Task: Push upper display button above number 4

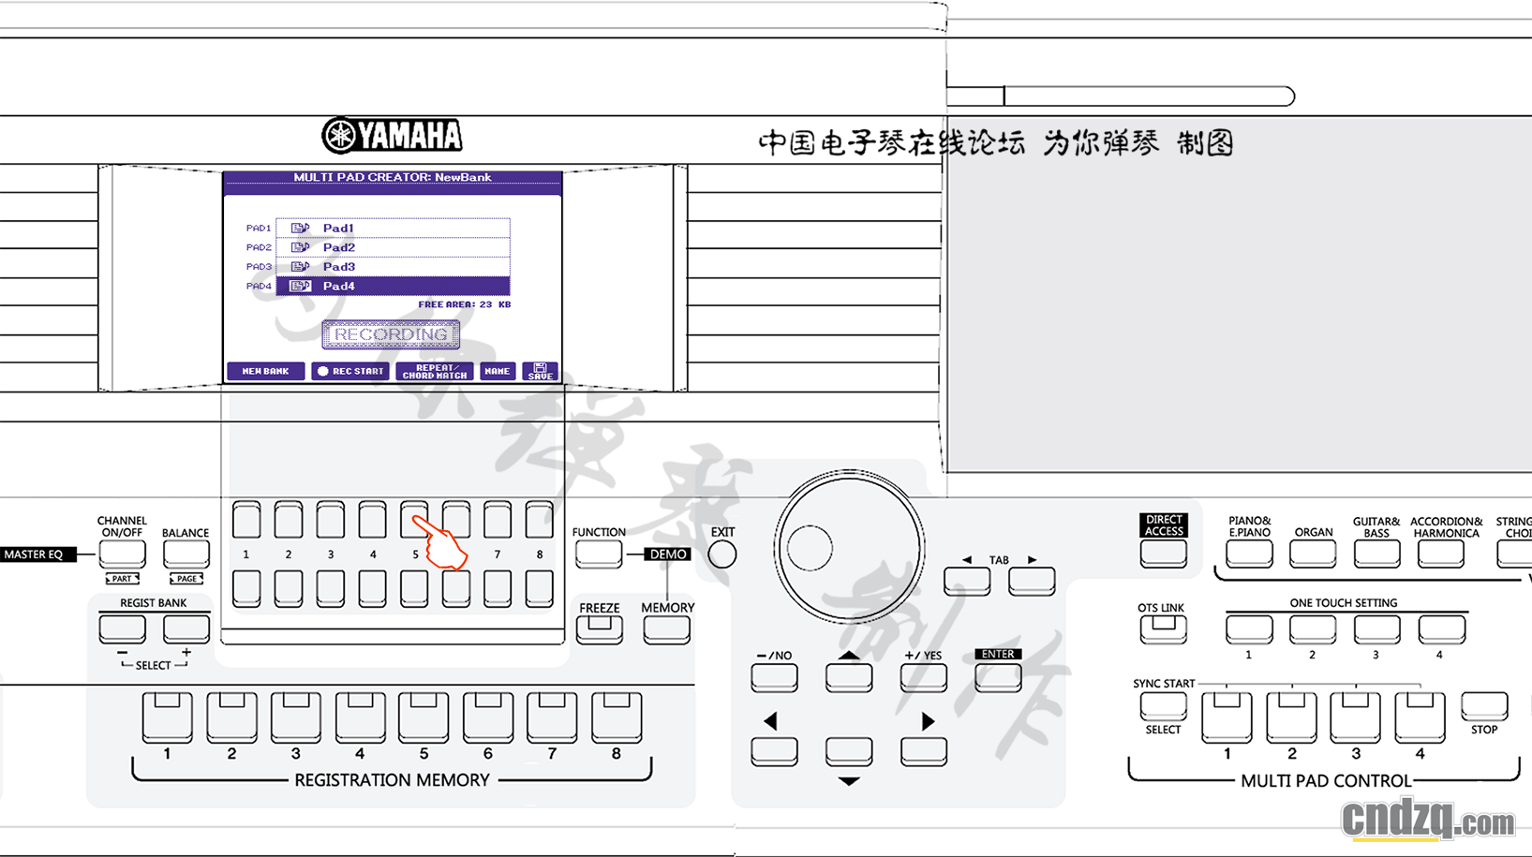Action: 372,520
